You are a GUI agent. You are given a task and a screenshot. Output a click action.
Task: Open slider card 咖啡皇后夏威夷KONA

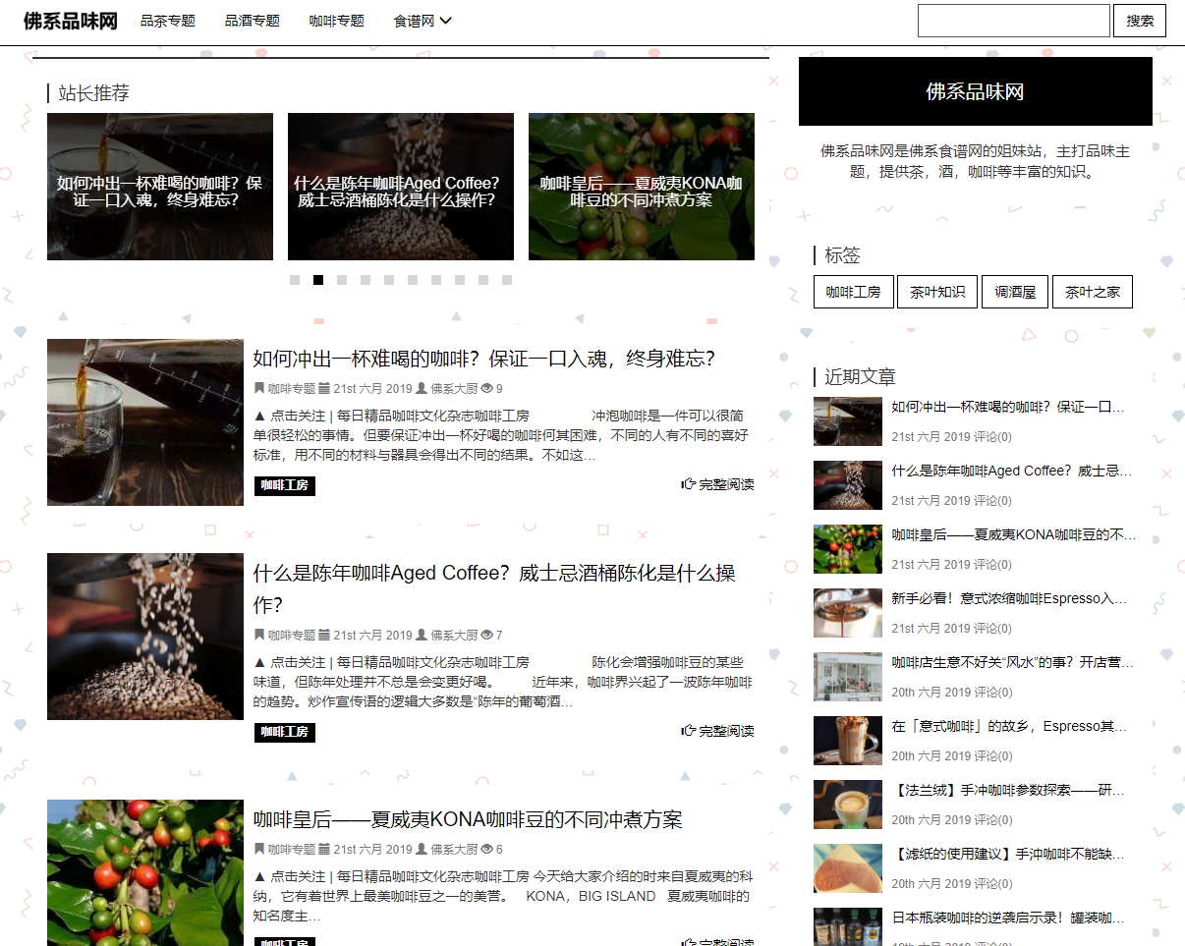[642, 187]
